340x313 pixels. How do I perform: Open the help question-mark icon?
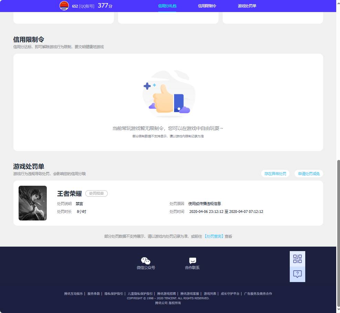click(x=297, y=274)
